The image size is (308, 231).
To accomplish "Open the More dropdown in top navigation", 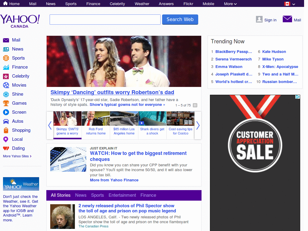I will pyautogui.click(x=230, y=4).
